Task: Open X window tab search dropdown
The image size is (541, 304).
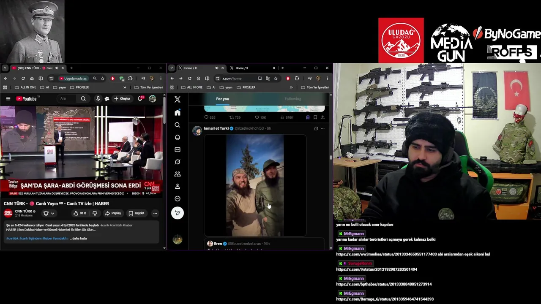Action: tap(171, 68)
